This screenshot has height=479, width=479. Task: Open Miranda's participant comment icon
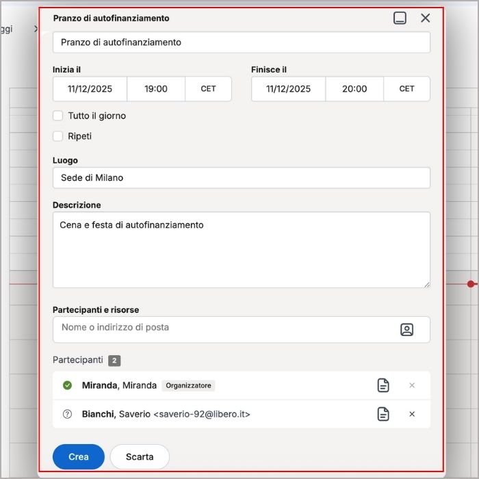coord(383,385)
